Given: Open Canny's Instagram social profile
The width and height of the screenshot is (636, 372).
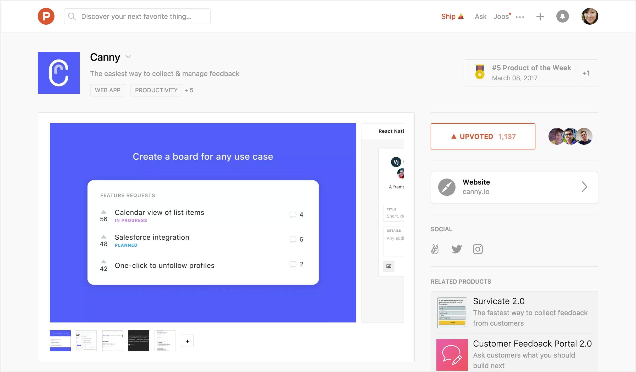Looking at the screenshot, I should coord(477,249).
